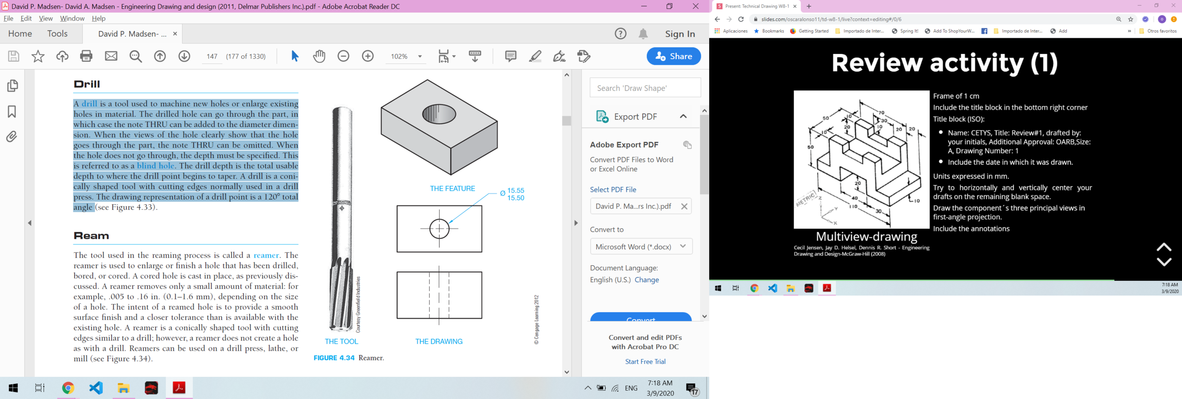Collapse the right tools pane arrow

click(575, 223)
